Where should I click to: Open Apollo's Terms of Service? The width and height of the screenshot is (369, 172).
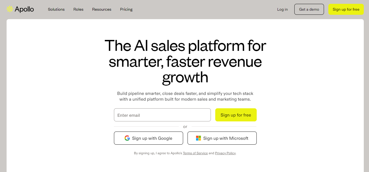tap(195, 153)
